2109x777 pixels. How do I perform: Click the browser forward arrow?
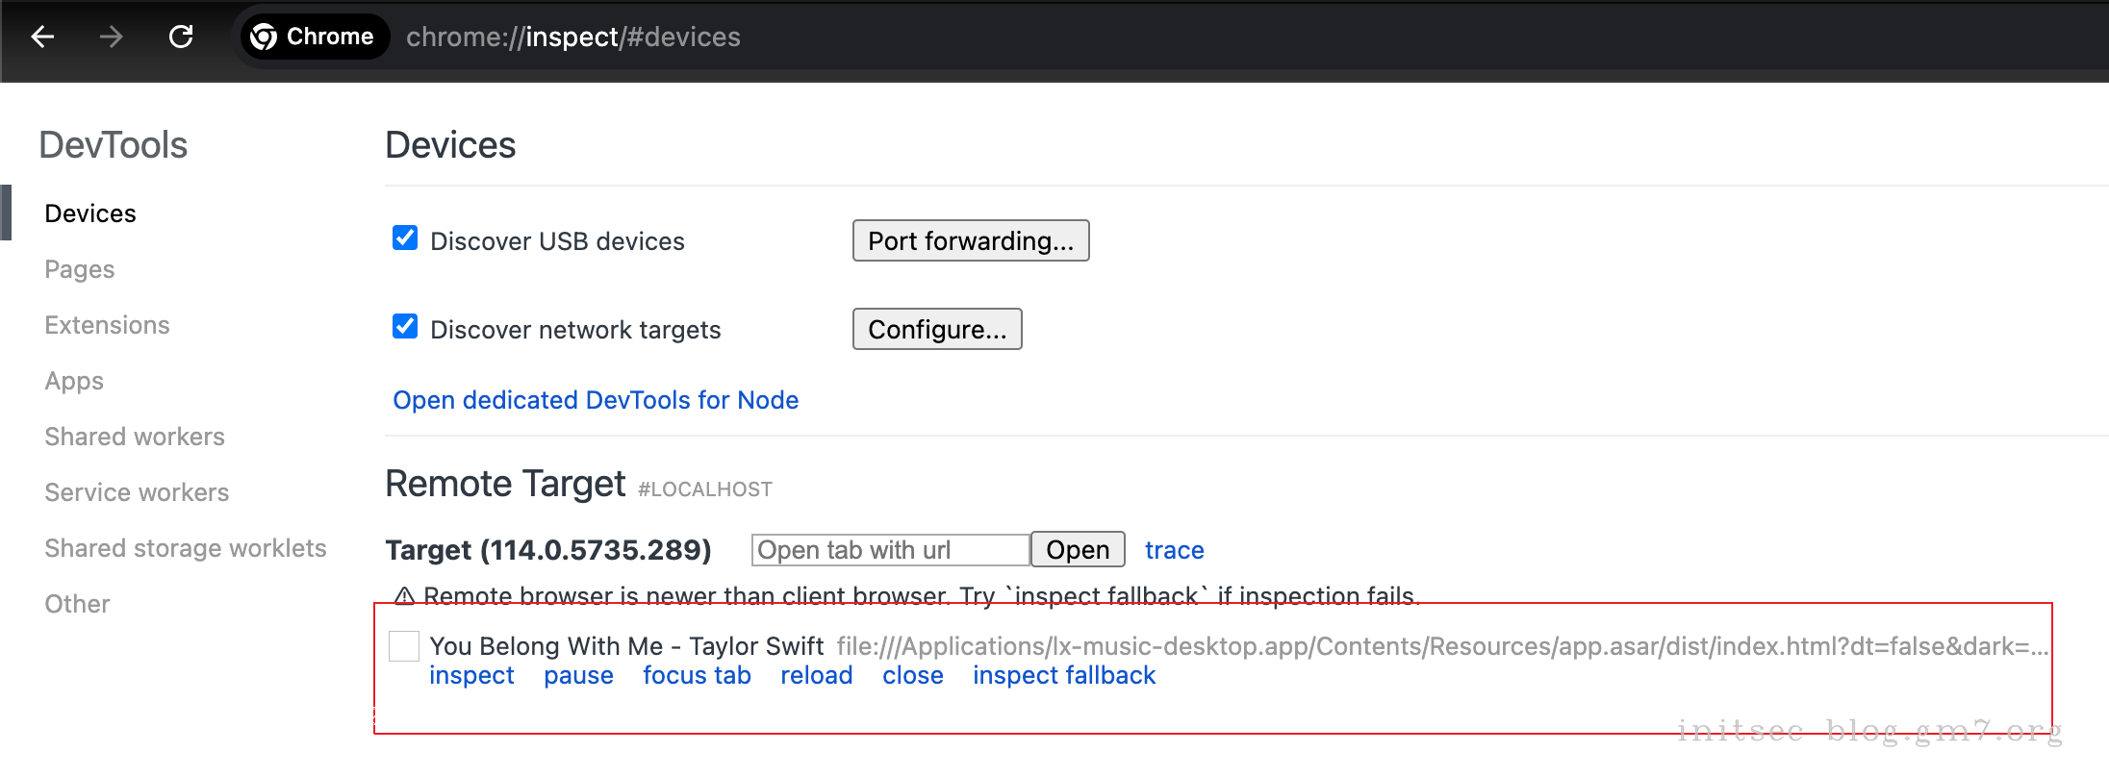tap(112, 37)
